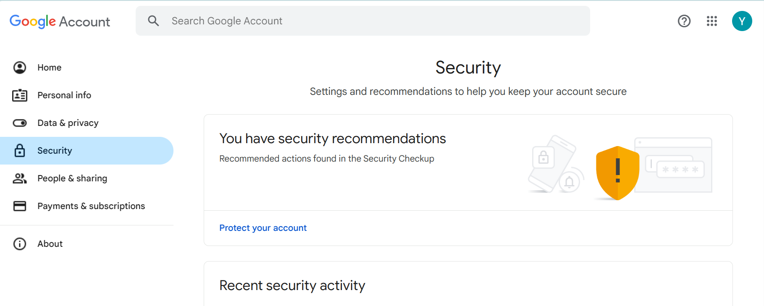Click the Security padlock icon
764x306 pixels.
tap(20, 151)
